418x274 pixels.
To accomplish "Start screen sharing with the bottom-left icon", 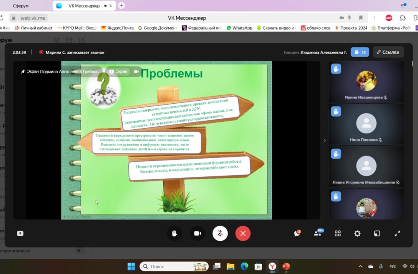I will click(x=20, y=234).
